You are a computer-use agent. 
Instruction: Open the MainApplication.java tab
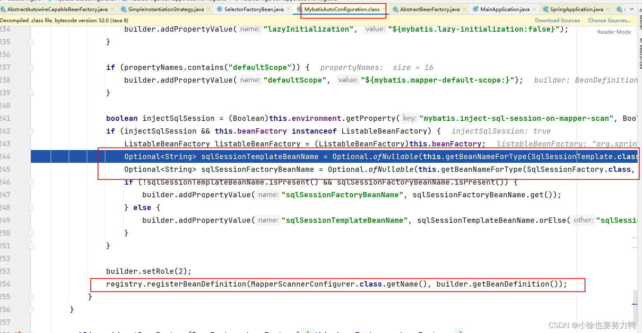pyautogui.click(x=505, y=9)
